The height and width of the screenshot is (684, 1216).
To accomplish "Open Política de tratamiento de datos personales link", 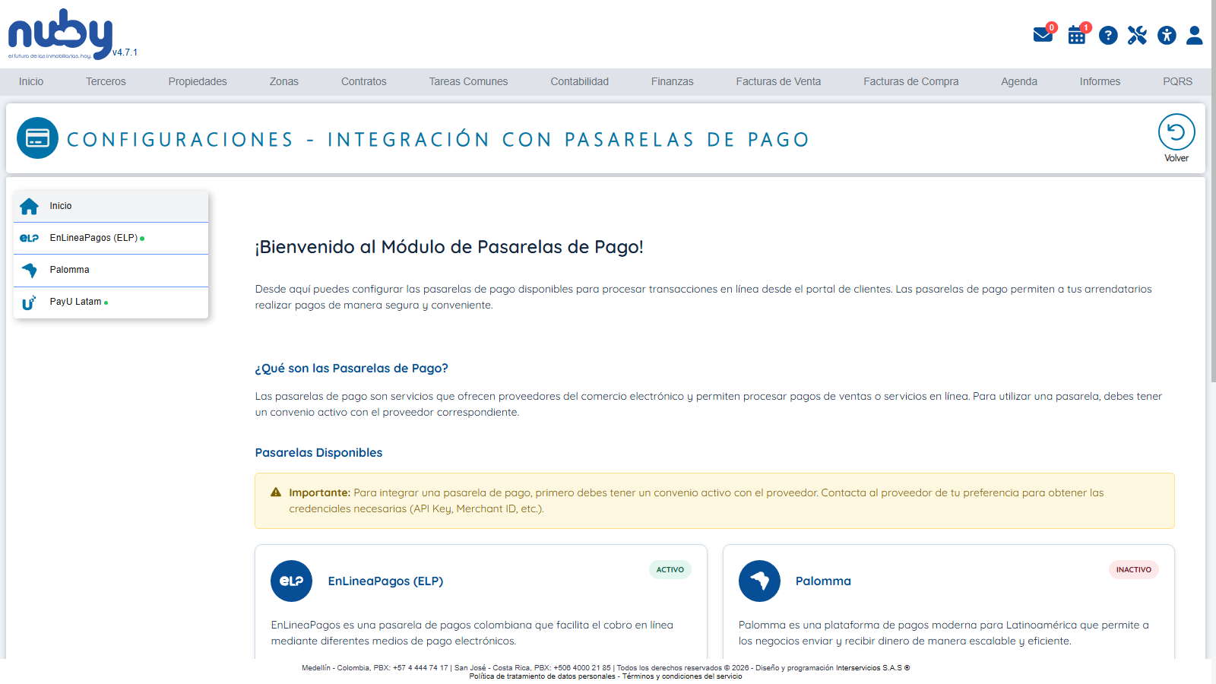I will pyautogui.click(x=542, y=676).
